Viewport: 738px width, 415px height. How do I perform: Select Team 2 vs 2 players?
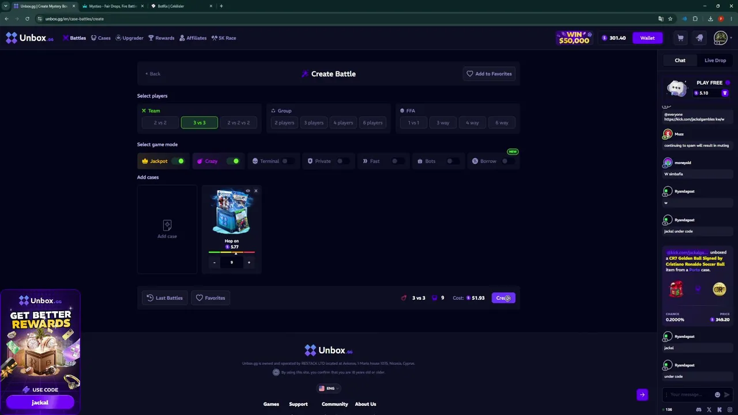tap(160, 123)
